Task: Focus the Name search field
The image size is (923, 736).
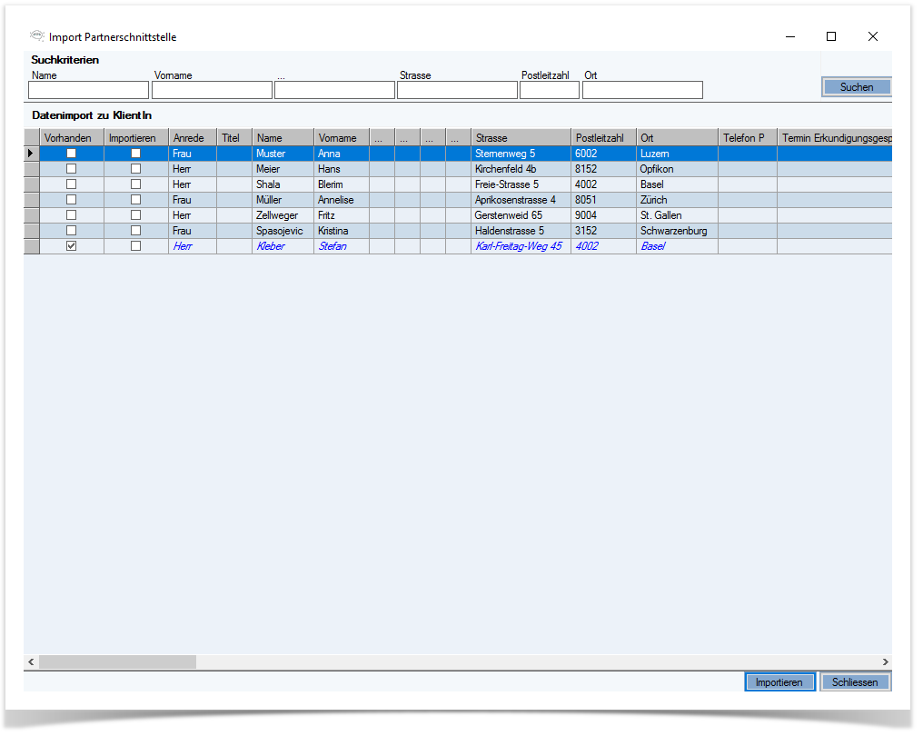Action: pyautogui.click(x=88, y=90)
